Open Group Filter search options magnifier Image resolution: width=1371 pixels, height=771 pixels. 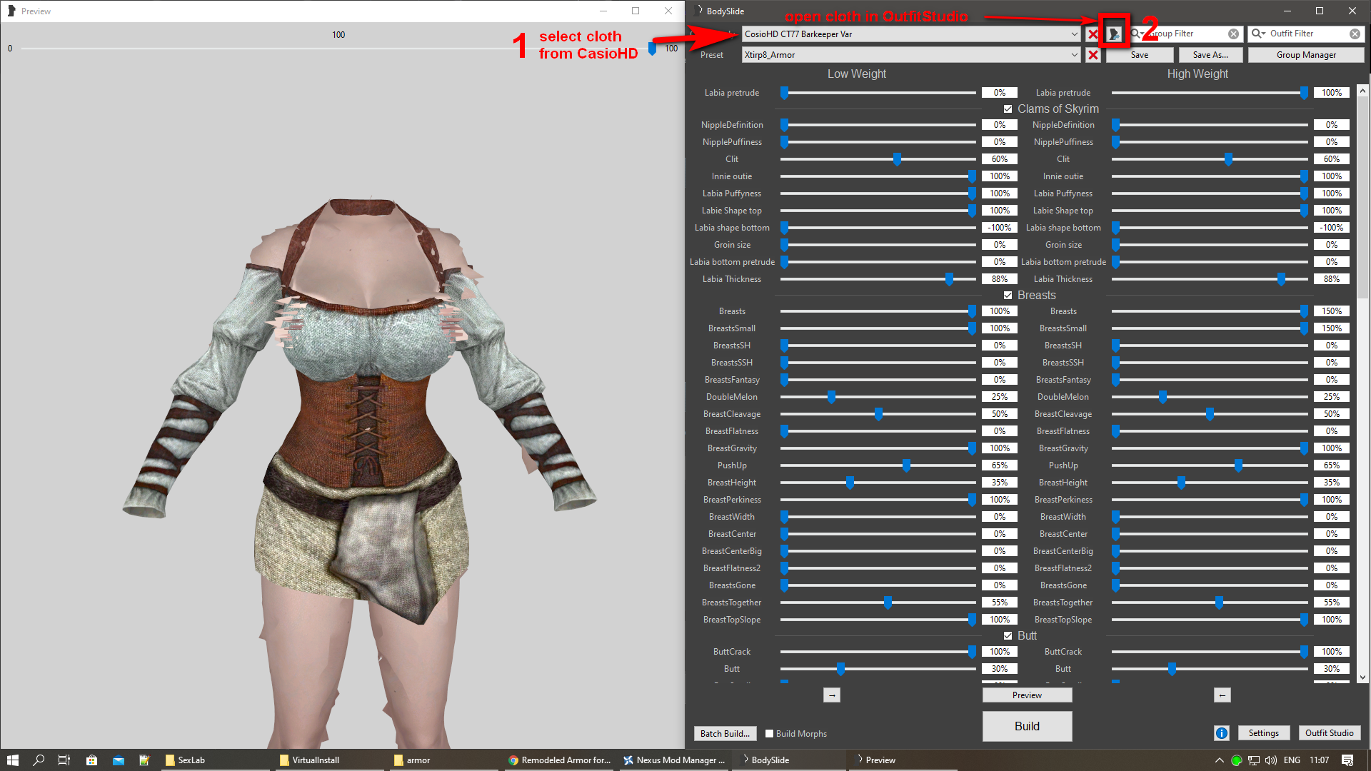pos(1135,34)
